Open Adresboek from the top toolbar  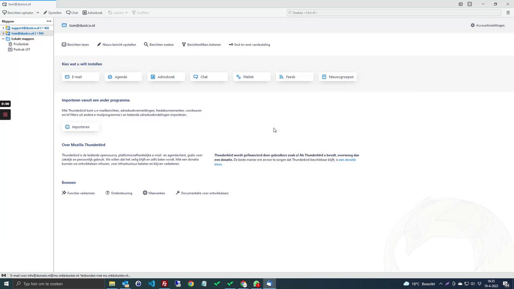pyautogui.click(x=93, y=13)
